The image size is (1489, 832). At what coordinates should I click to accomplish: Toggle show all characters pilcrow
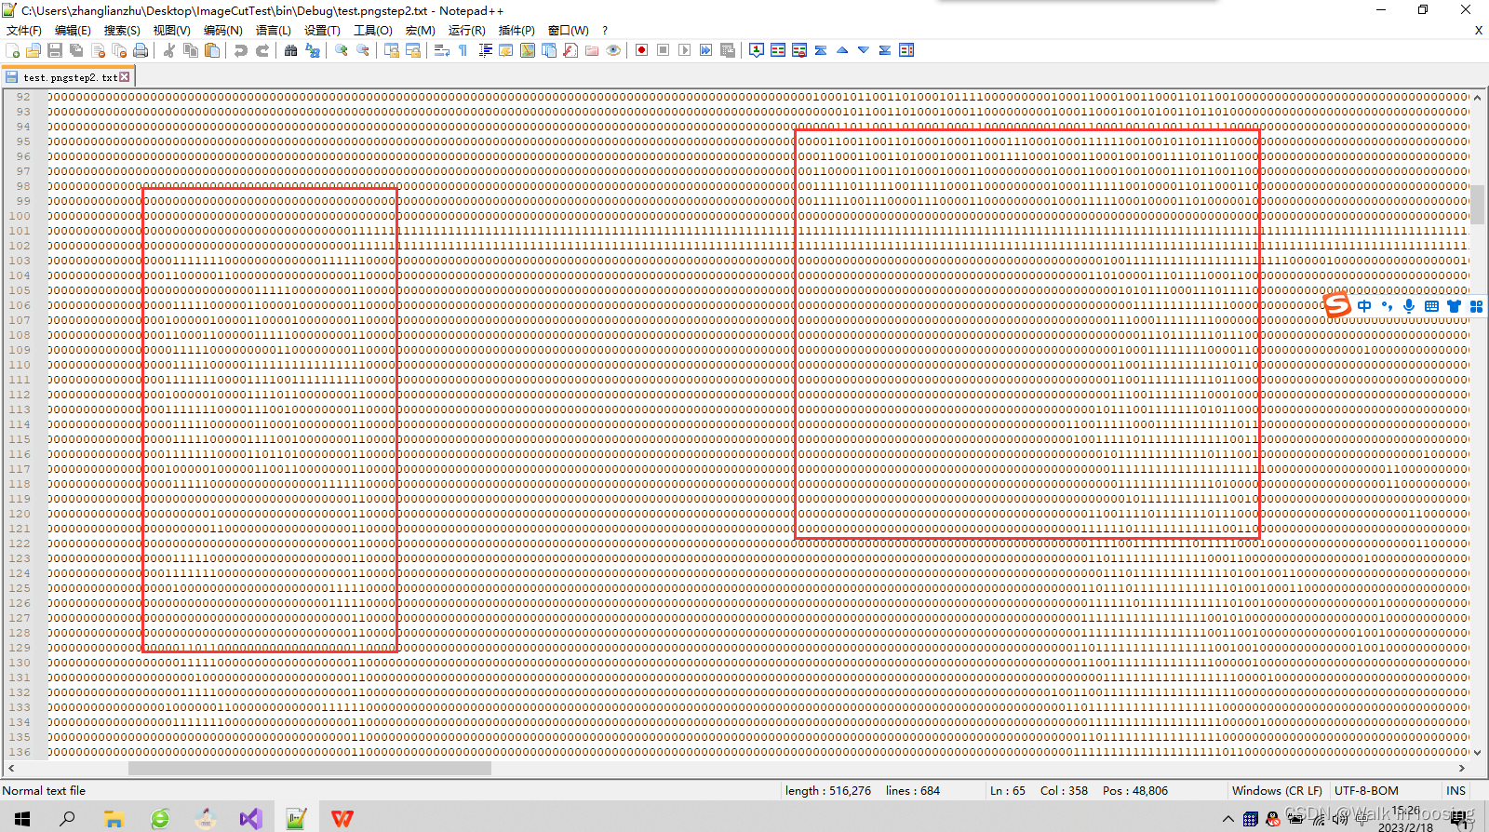coord(463,50)
